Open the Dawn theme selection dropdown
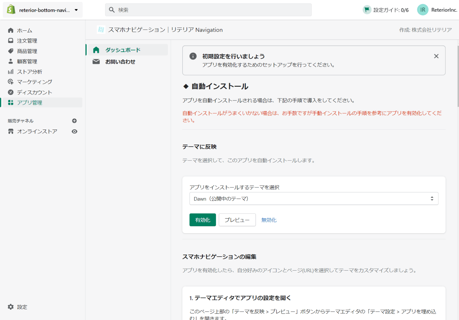459x320 pixels. [314, 199]
